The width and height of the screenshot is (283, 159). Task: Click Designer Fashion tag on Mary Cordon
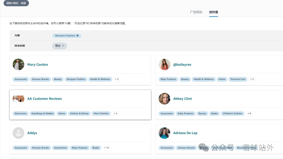click(x=76, y=79)
